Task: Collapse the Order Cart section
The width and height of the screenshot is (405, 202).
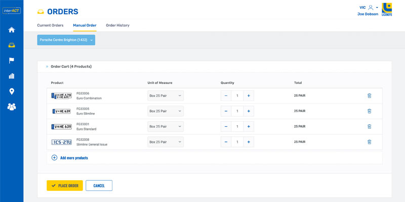Action: pyautogui.click(x=47, y=66)
